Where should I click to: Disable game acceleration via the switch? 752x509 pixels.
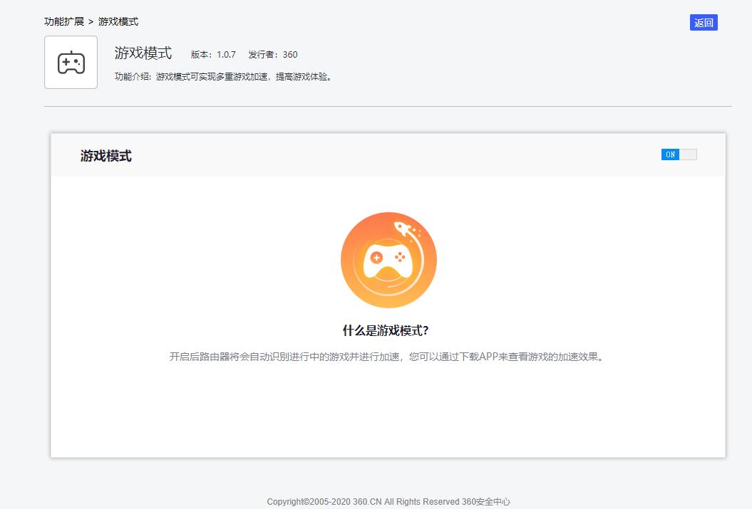point(679,154)
